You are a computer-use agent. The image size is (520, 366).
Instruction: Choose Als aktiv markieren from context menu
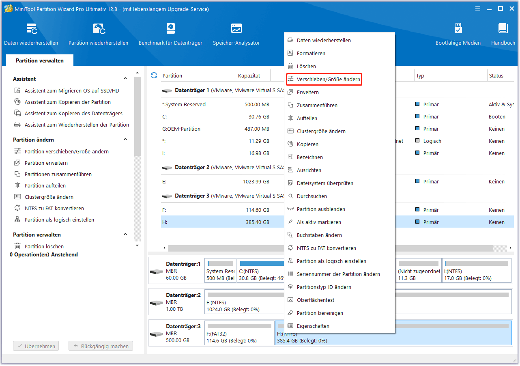click(x=340, y=222)
